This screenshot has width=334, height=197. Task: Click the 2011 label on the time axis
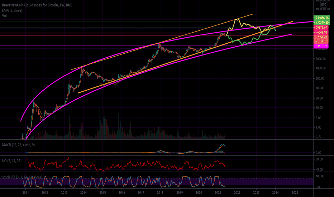(x=25, y=193)
